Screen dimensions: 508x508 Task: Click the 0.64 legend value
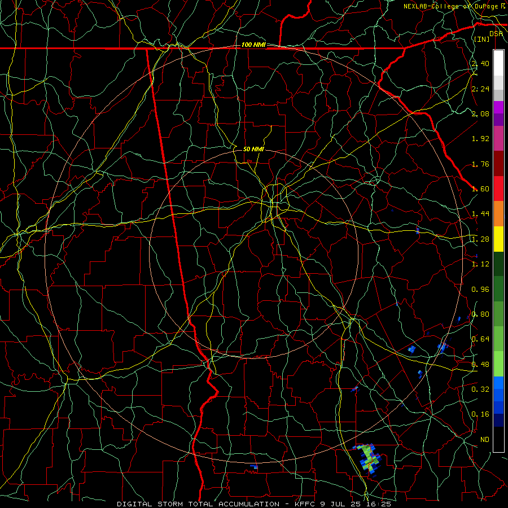pyautogui.click(x=480, y=339)
